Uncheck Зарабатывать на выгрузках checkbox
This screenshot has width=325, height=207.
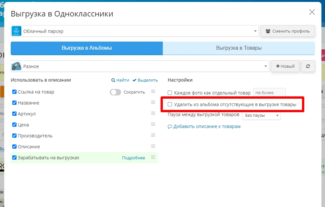[x=14, y=158]
